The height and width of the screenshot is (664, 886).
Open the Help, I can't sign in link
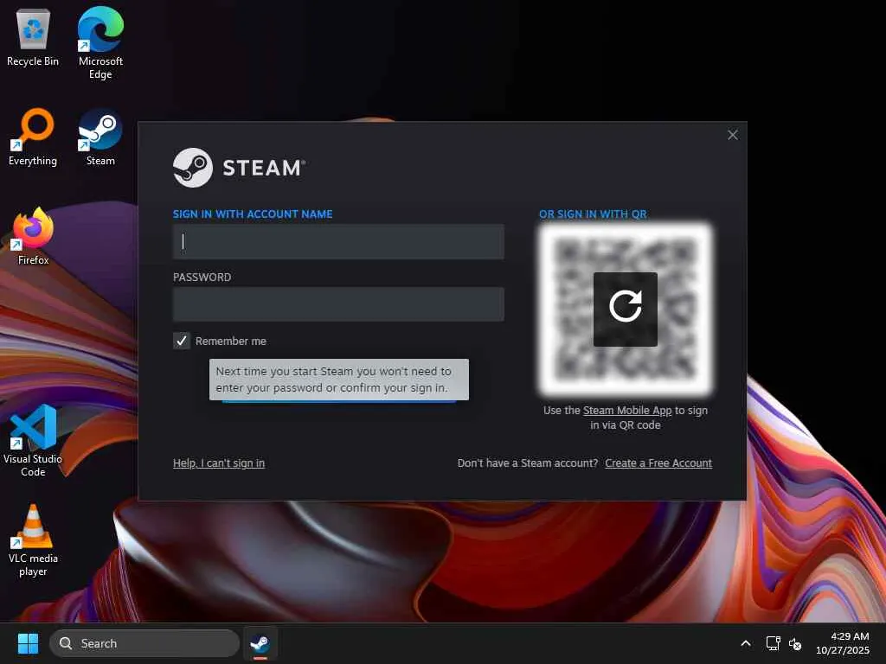click(219, 463)
